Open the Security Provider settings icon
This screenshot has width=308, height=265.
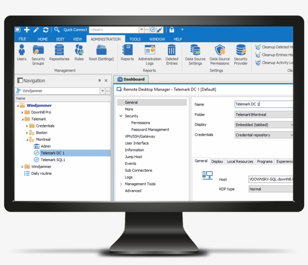coord(241,53)
